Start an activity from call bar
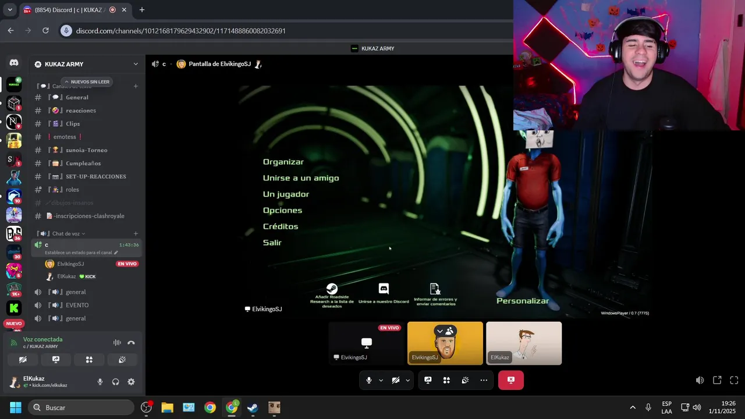Image resolution: width=745 pixels, height=419 pixels. [446, 380]
